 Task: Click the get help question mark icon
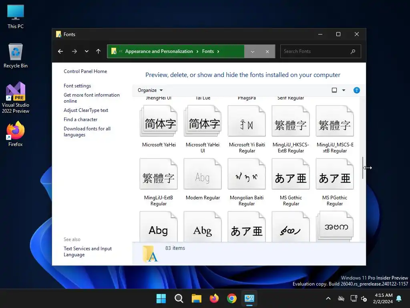click(x=356, y=90)
